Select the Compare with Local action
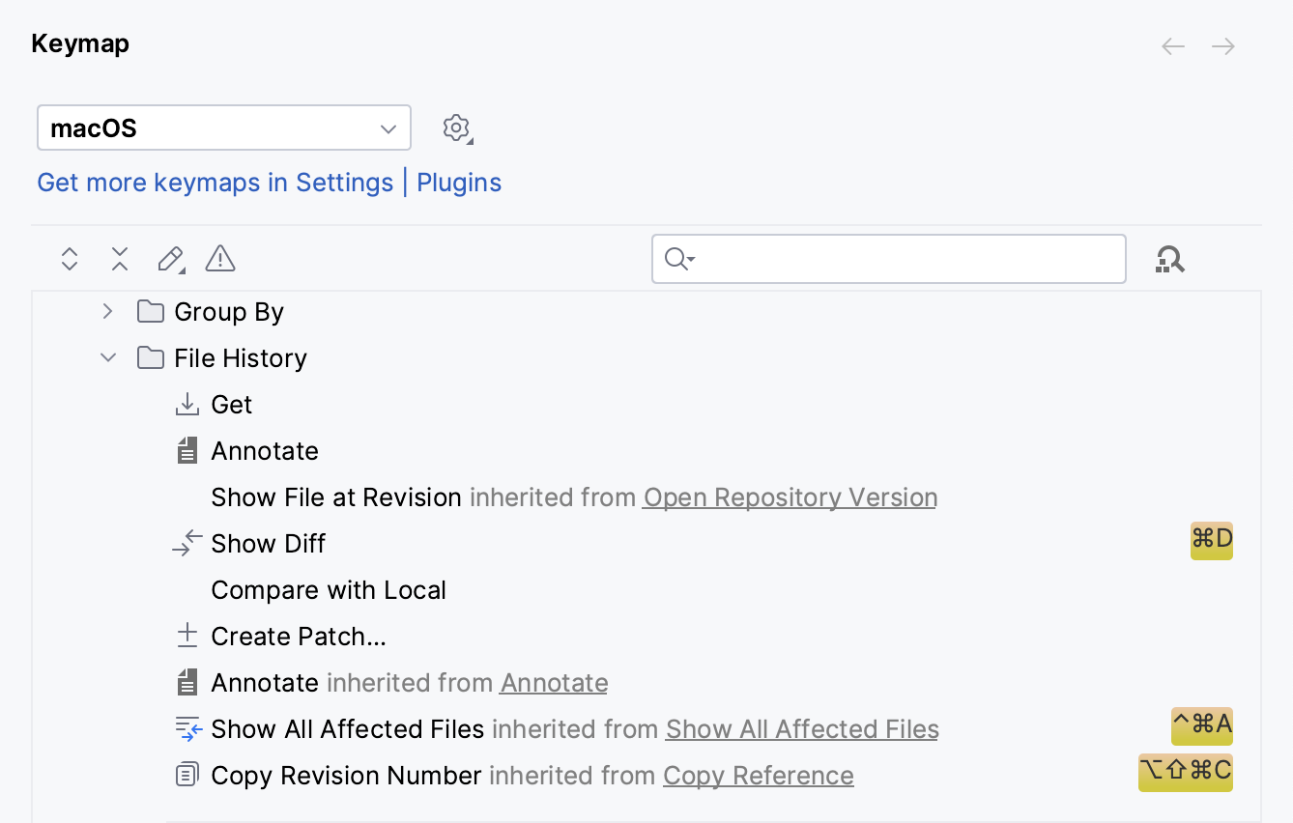 coord(646,590)
